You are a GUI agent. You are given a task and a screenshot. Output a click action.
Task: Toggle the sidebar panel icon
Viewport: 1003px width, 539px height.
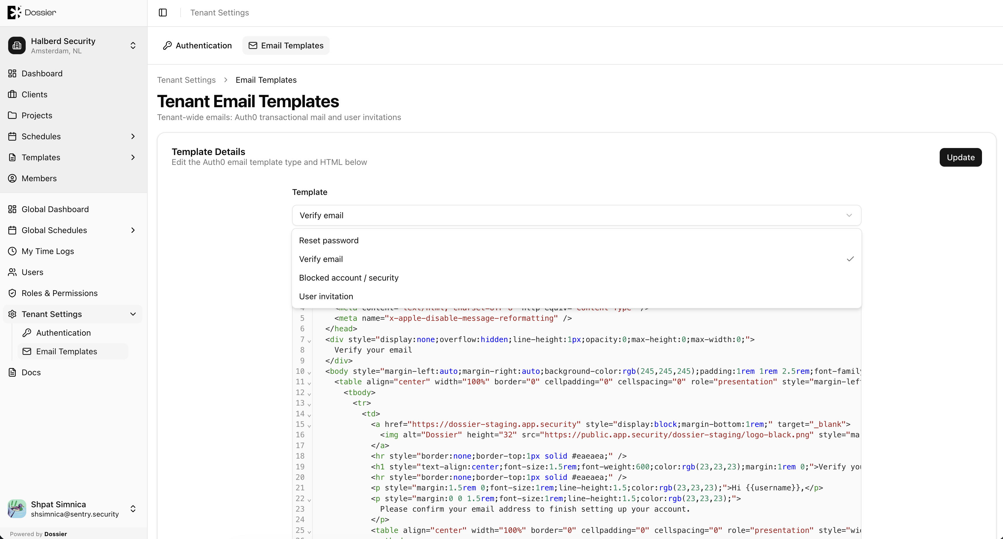click(x=163, y=13)
